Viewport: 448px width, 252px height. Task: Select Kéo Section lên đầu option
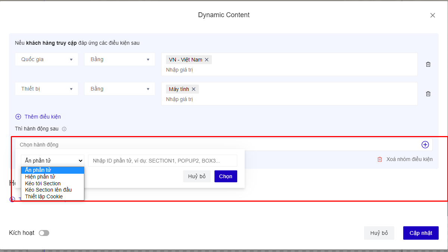coord(48,190)
